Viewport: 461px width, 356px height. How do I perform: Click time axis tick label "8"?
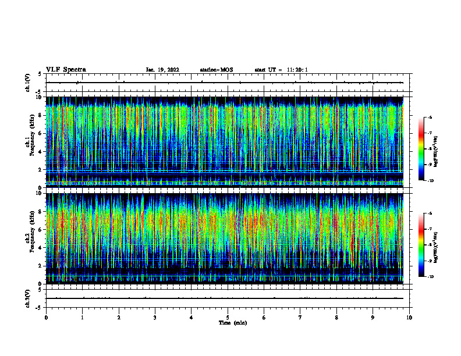point(336,318)
